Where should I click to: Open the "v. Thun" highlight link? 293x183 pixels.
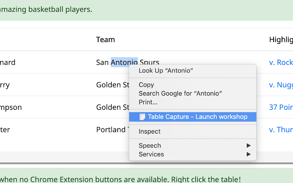click(281, 130)
